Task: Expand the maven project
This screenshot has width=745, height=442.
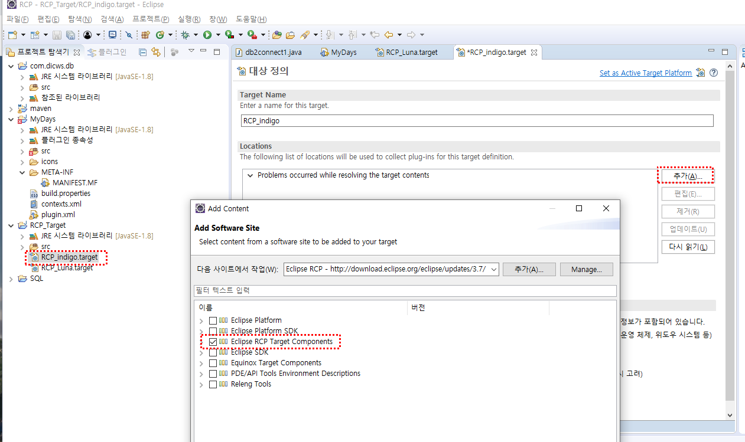Action: [11, 108]
